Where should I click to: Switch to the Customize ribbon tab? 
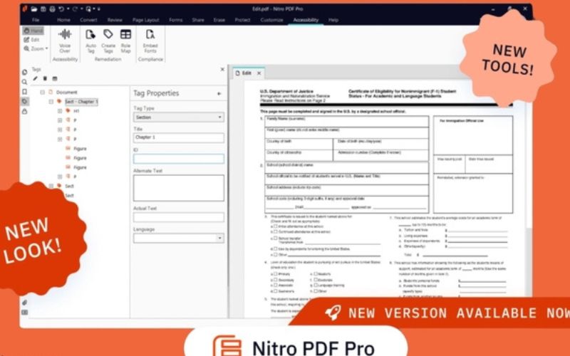(271, 20)
